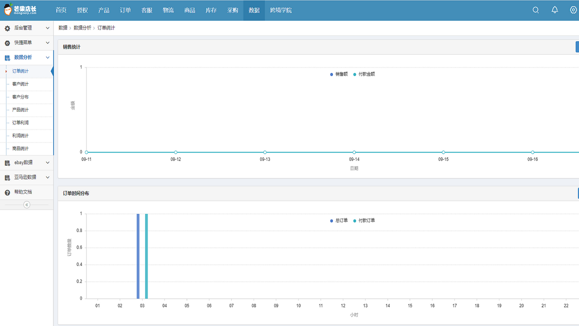
Task: Click the blue 总订单 bar at hour 03
Action: [138, 256]
